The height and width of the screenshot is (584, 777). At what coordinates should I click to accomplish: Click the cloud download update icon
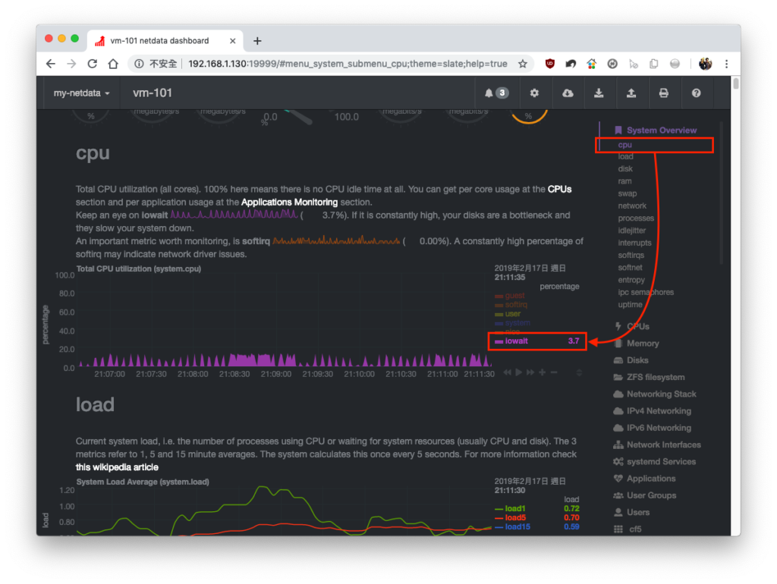[x=568, y=93]
